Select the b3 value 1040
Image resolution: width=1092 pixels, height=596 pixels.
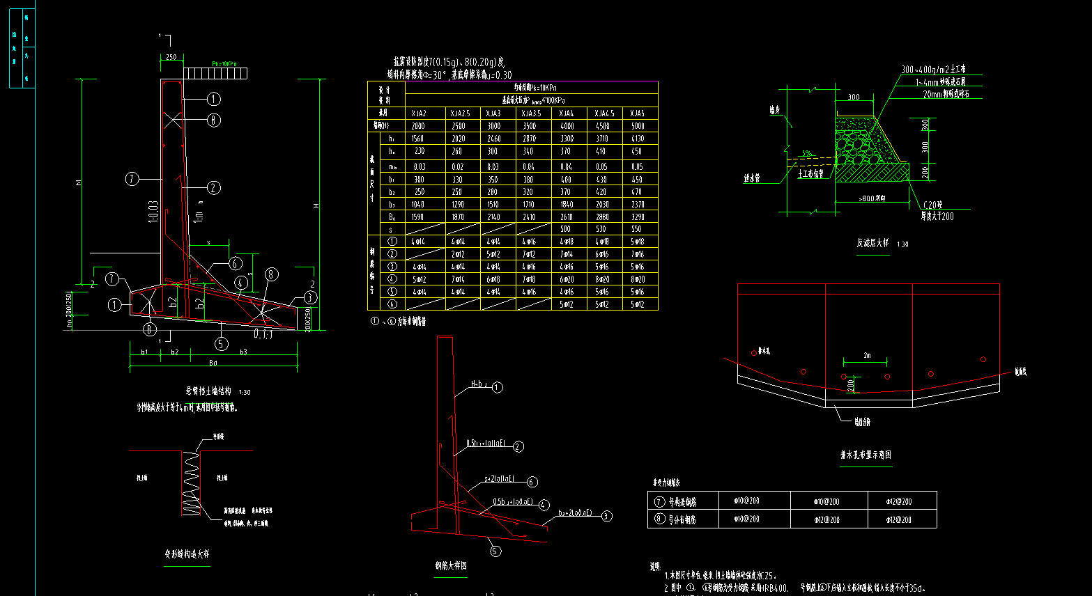(418, 205)
